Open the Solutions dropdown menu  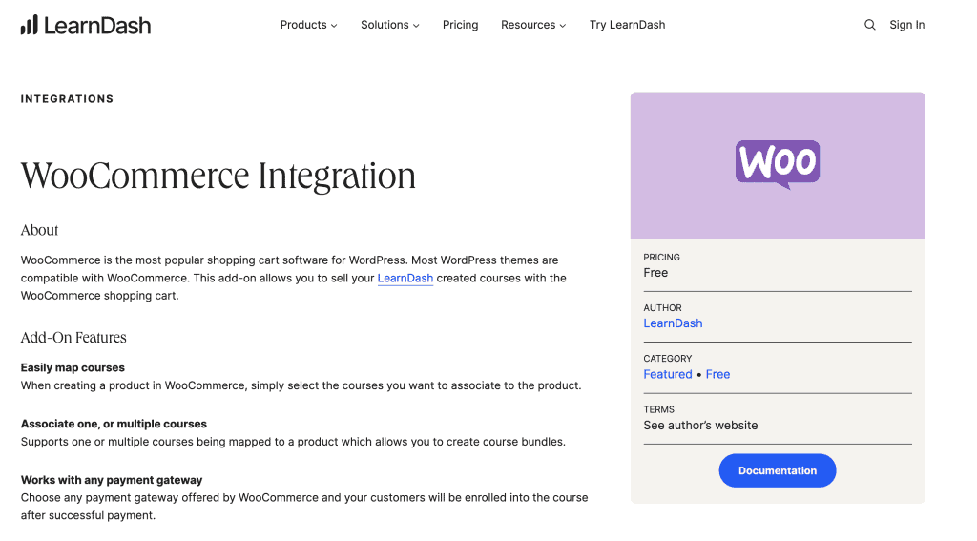(x=389, y=25)
